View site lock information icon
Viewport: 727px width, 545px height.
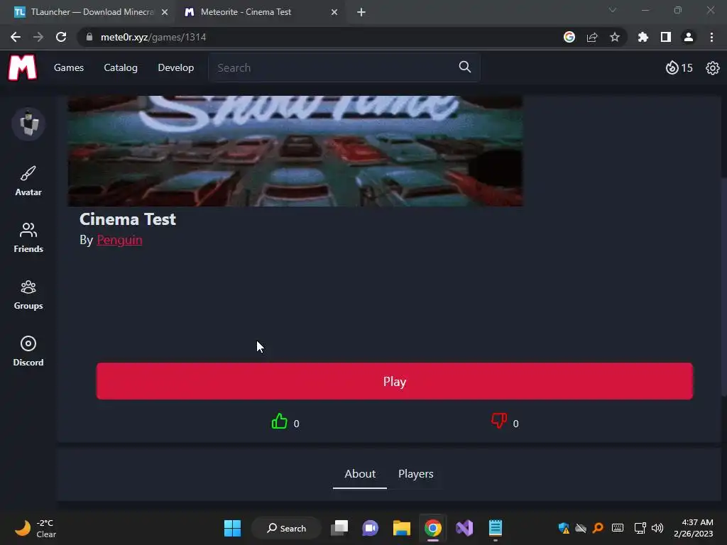click(89, 37)
